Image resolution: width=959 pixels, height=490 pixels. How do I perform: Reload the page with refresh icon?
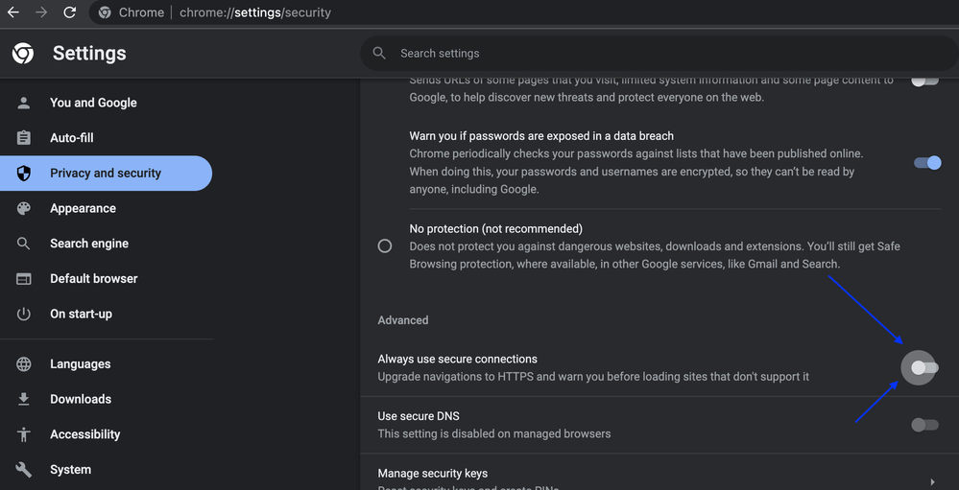(x=69, y=12)
